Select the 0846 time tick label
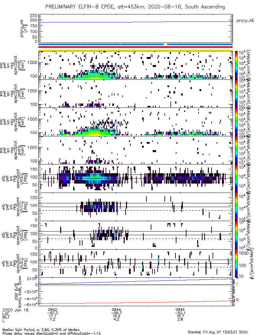Image resolution: width=259 pixels, height=335 pixels. coord(180,310)
